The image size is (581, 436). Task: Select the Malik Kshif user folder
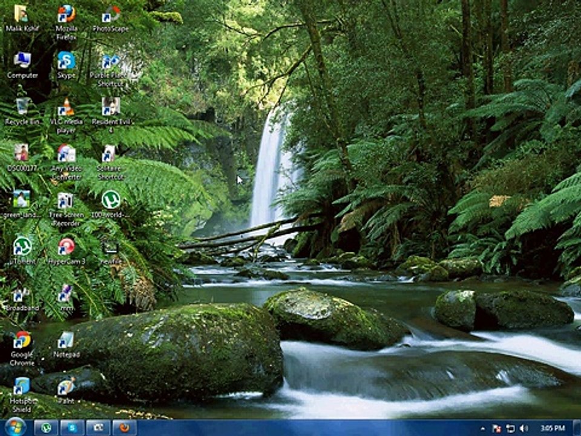[22, 15]
